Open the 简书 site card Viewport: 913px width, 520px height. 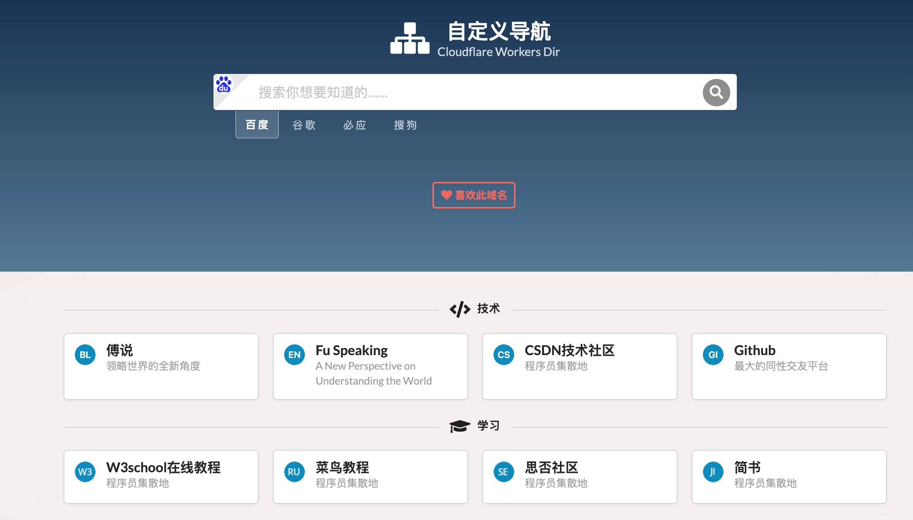(x=789, y=476)
